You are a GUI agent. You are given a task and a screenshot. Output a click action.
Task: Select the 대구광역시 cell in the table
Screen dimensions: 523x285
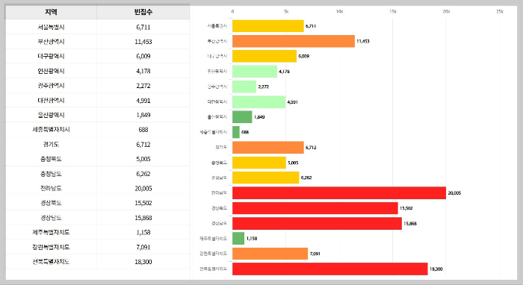click(x=51, y=56)
